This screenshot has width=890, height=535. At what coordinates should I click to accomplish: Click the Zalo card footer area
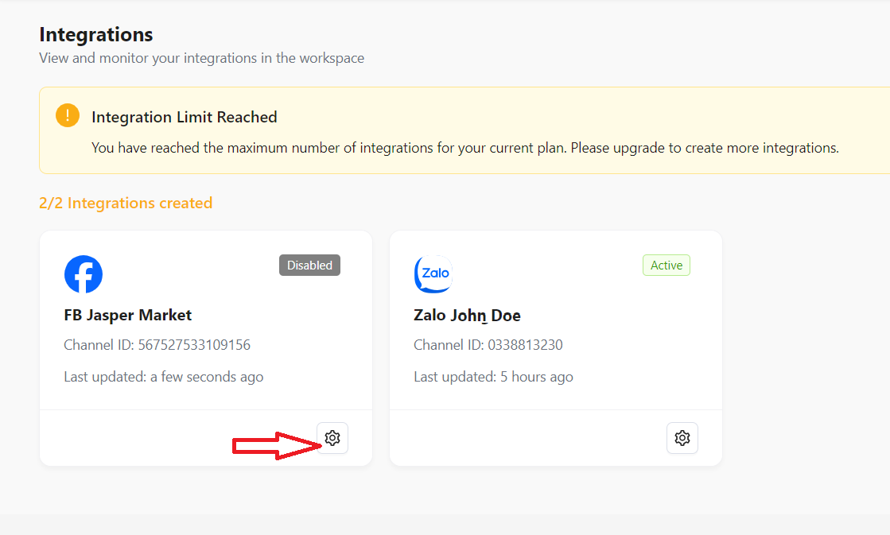[525, 438]
